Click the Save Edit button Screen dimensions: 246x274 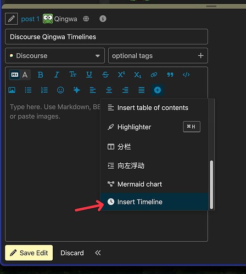tap(29, 253)
